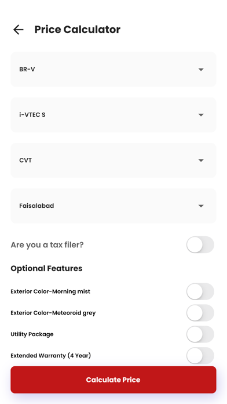Turn on Extended Warranty (4 Year) switch

(x=200, y=356)
